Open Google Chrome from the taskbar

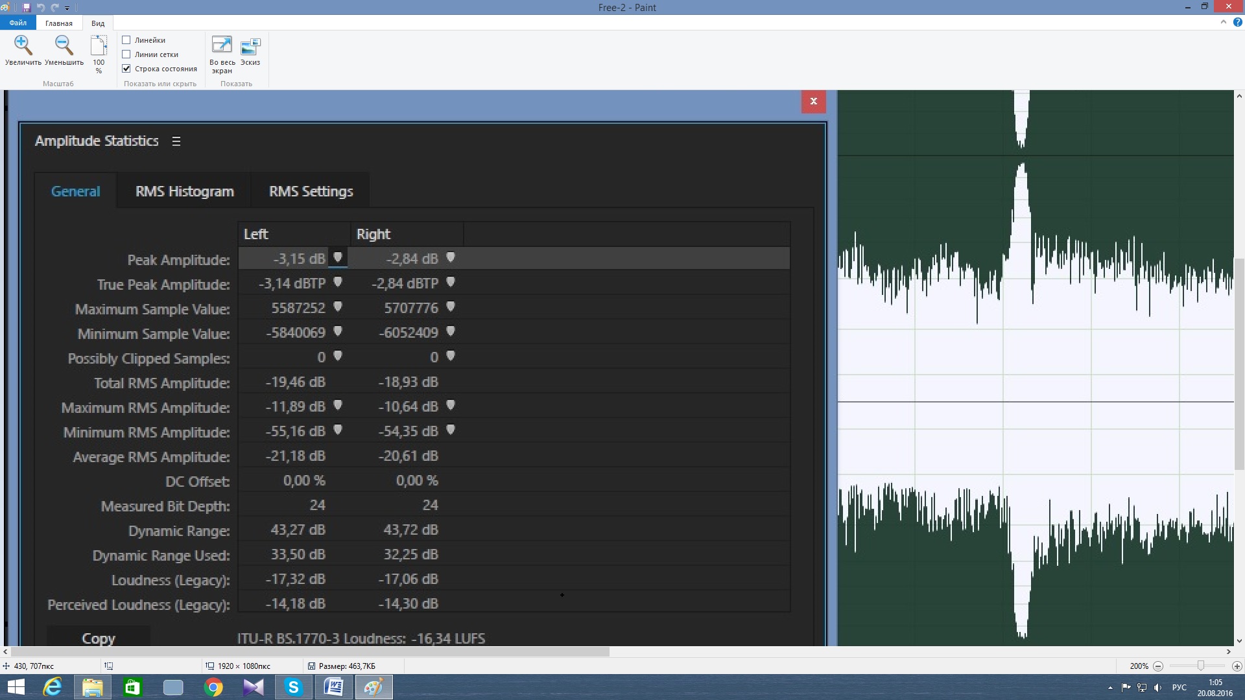(x=213, y=687)
